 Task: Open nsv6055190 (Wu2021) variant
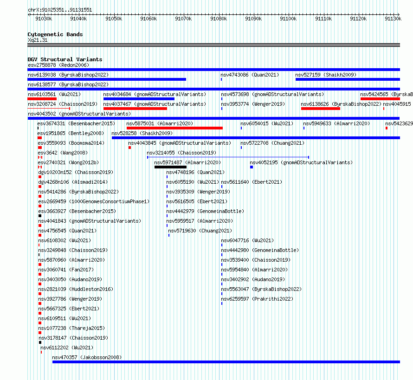coord(193,182)
